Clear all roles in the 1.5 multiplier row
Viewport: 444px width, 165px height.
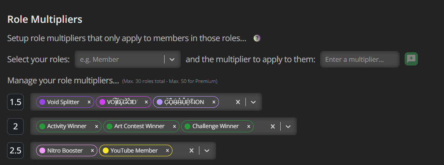[x=238, y=102]
